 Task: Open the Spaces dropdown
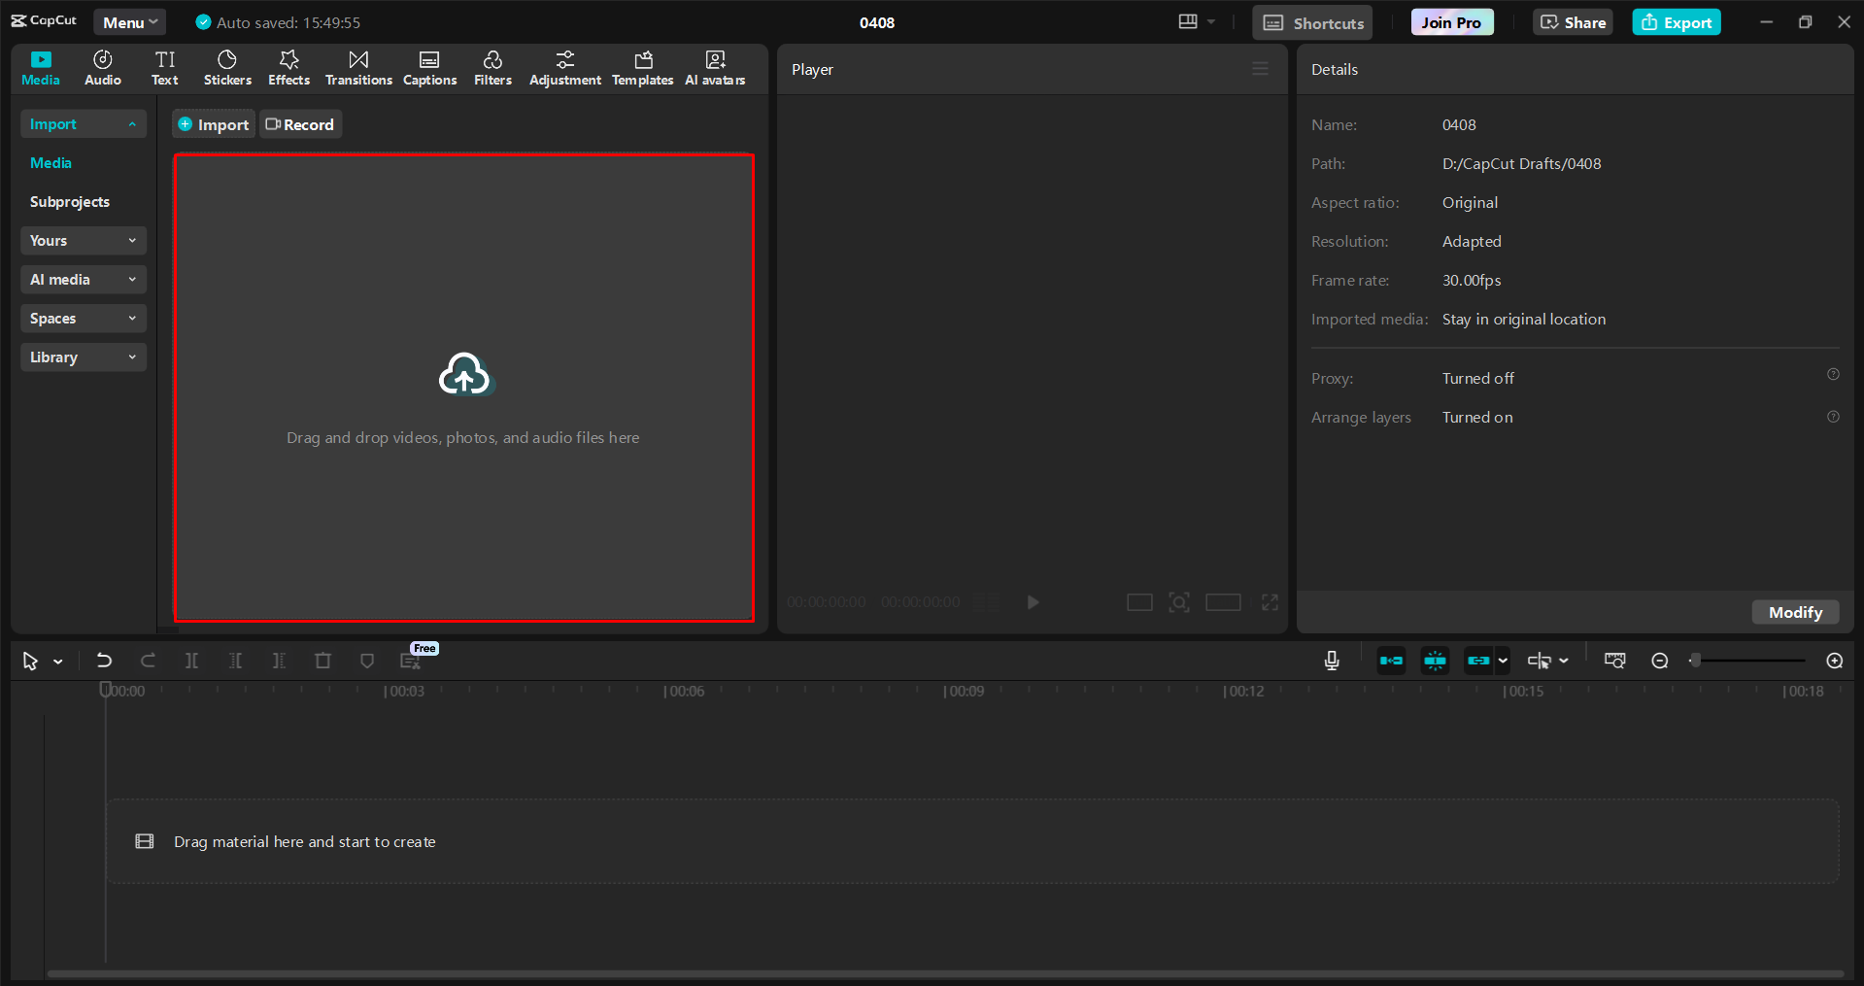(x=83, y=318)
